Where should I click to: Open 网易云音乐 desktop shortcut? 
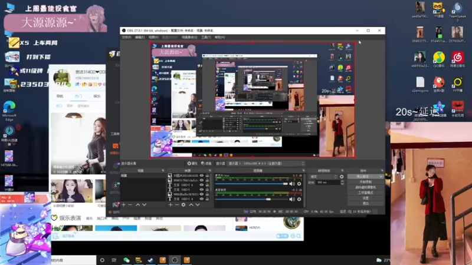[458, 59]
